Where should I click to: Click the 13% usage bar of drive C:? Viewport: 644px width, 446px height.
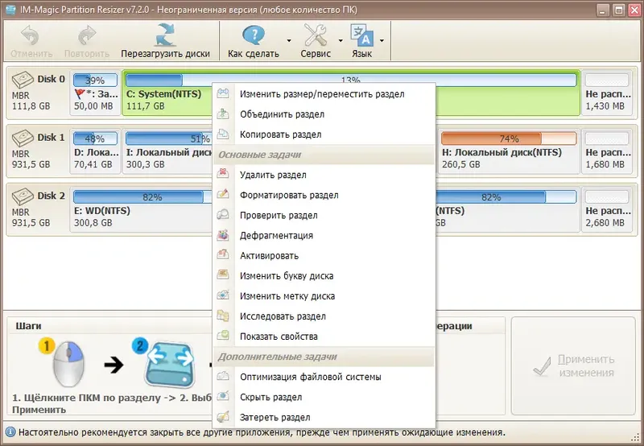pyautogui.click(x=351, y=80)
